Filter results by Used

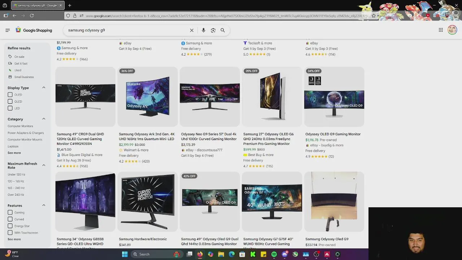(x=18, y=70)
